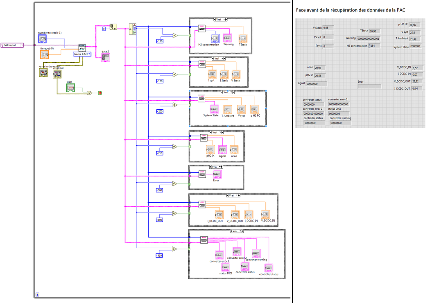Click the while loop iteration terminal
This screenshot has width=430, height=303.
coord(38,294)
